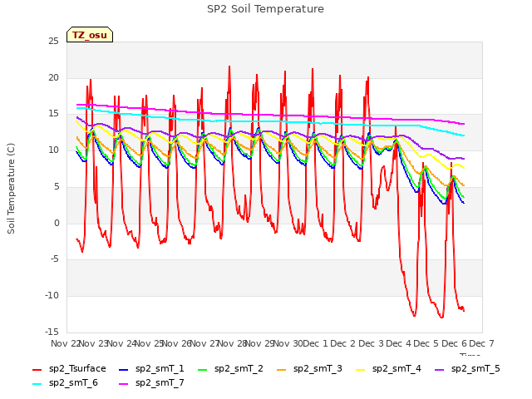
Task: Click the -10 y-axis tick label
Action: [x=52, y=296]
